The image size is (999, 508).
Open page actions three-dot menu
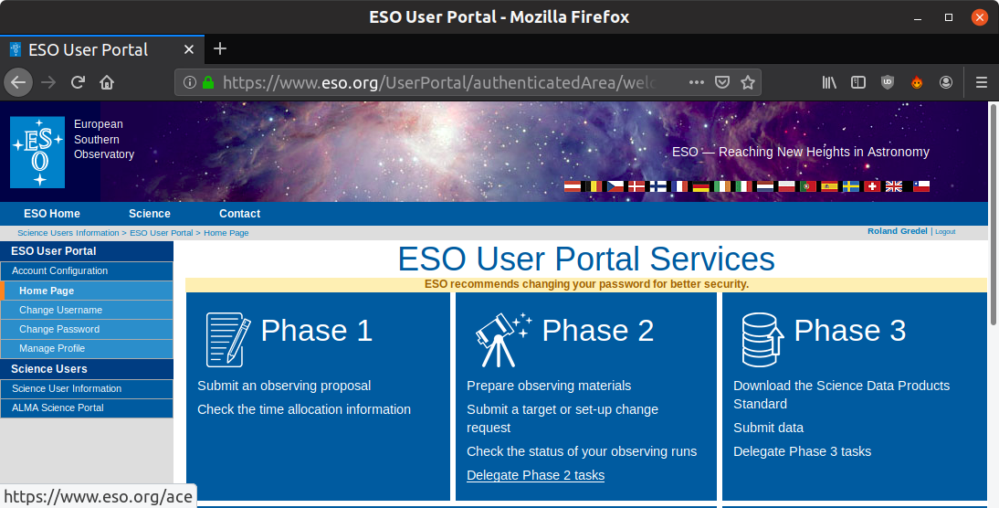coord(697,82)
